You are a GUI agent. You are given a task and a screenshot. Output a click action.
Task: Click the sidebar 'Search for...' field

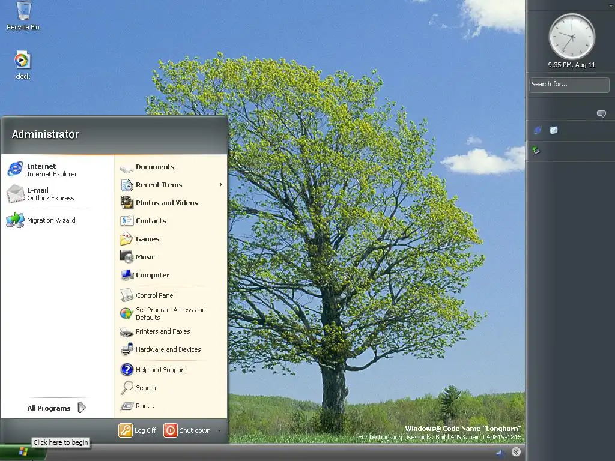(569, 85)
